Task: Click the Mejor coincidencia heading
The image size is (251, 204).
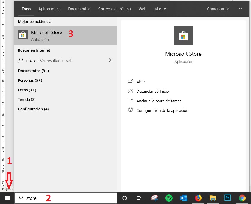Action: 34,21
